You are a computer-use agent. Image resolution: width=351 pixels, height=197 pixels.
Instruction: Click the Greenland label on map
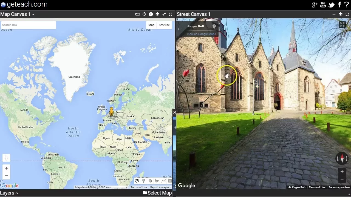(74, 77)
